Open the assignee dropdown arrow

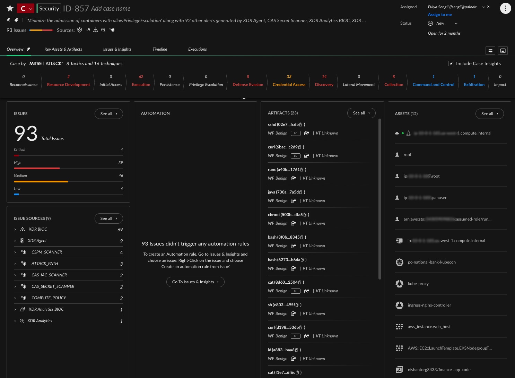click(484, 7)
